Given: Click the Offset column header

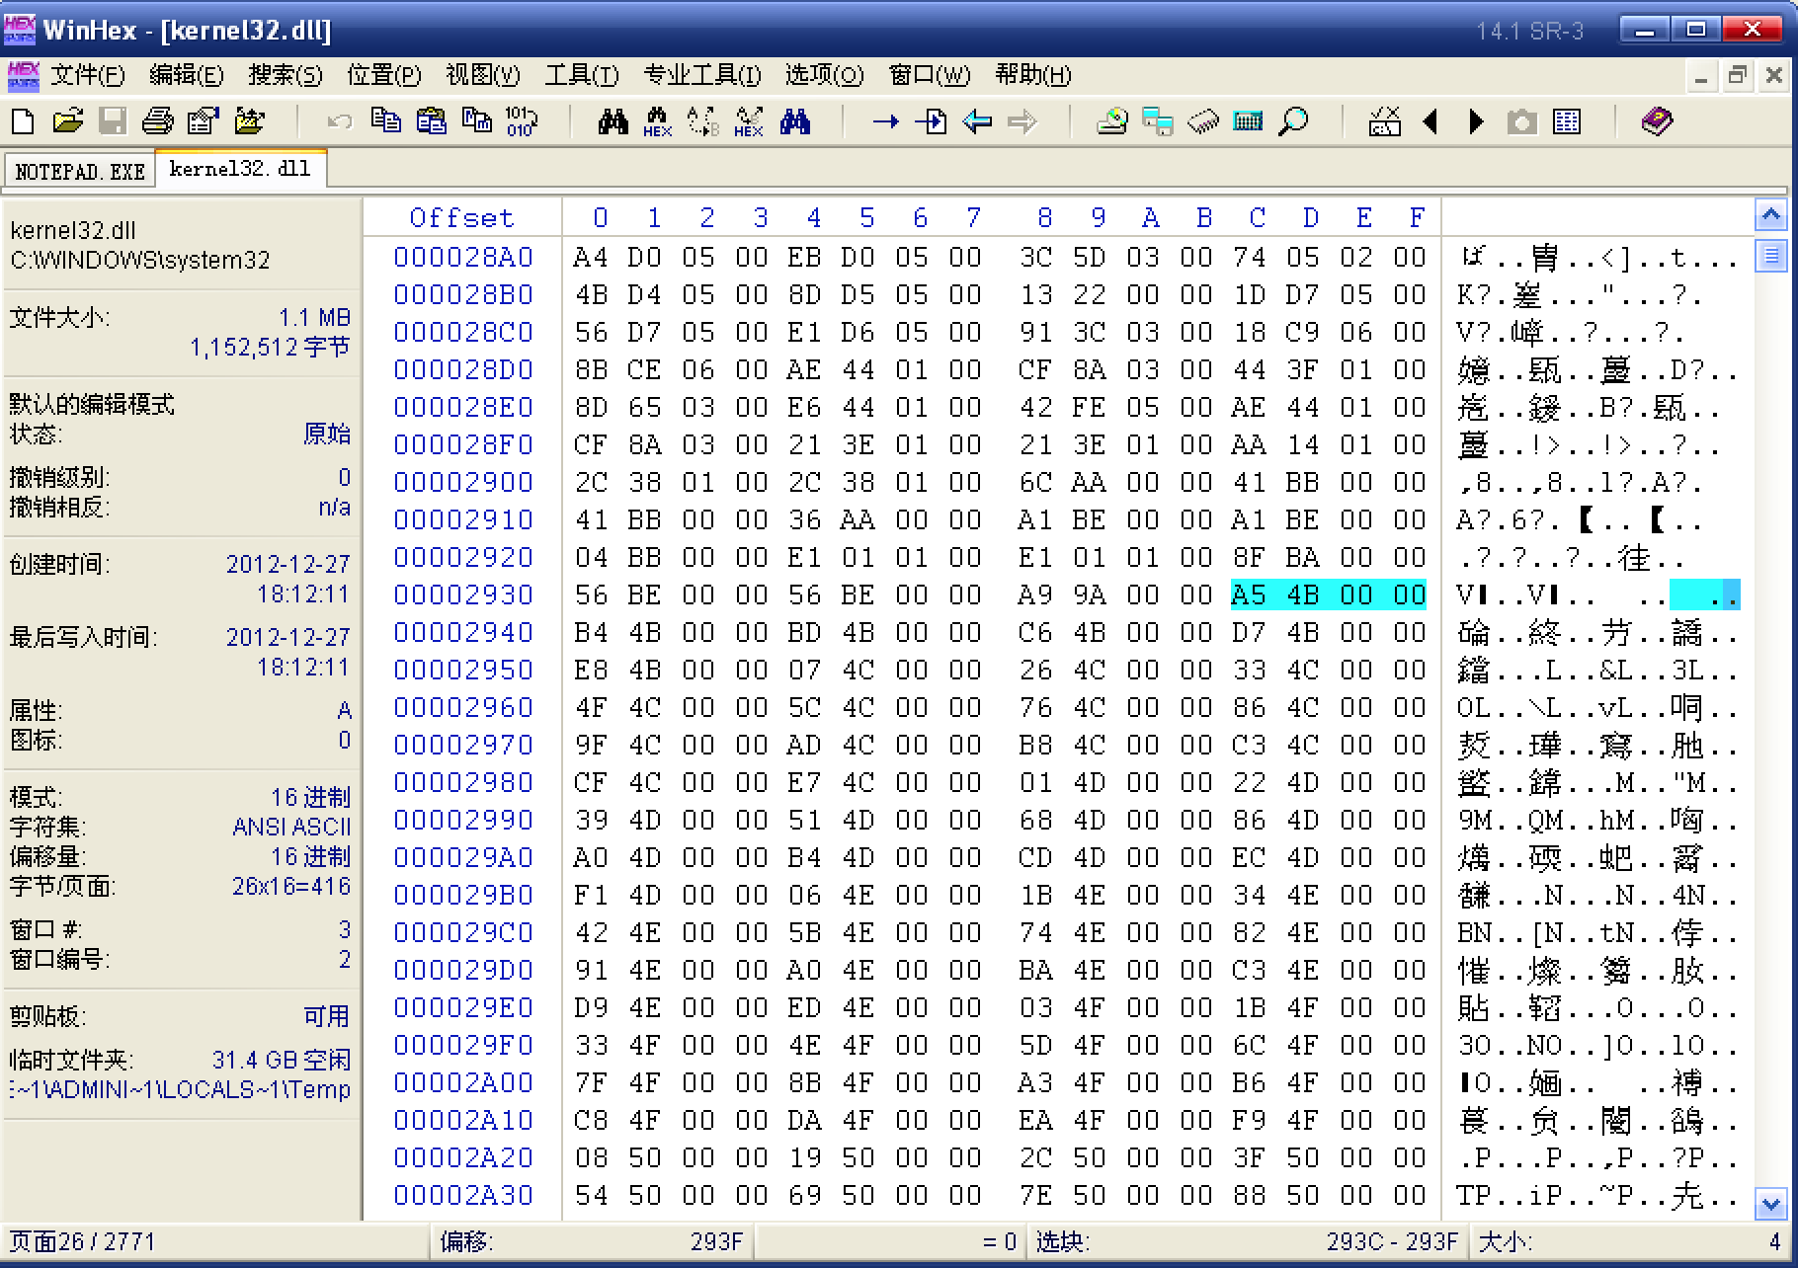Looking at the screenshot, I should 461,217.
